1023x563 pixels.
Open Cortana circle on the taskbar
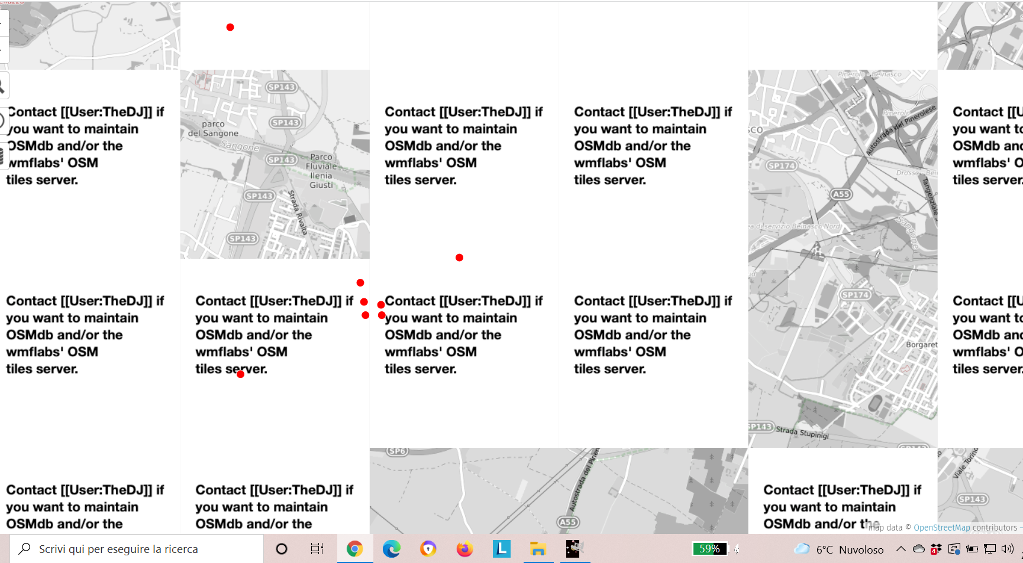coord(282,549)
